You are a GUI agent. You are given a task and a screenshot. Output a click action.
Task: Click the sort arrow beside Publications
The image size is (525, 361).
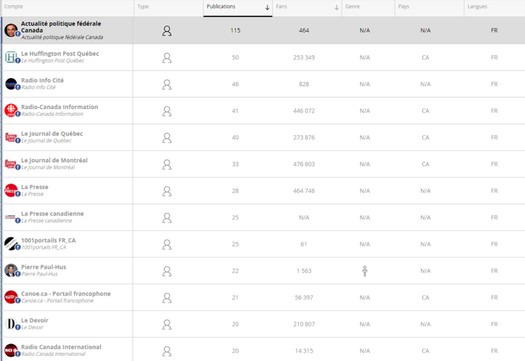tap(267, 7)
